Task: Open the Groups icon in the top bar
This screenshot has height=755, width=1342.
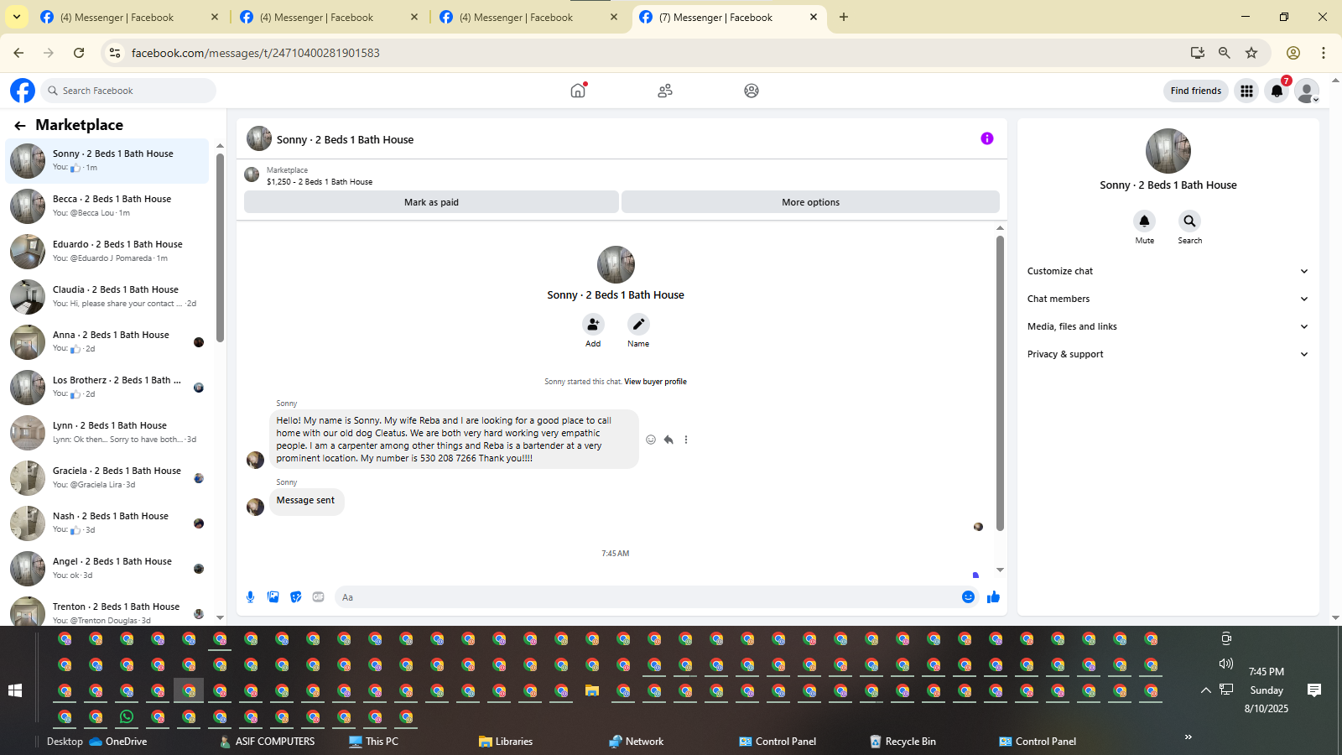Action: pos(752,91)
